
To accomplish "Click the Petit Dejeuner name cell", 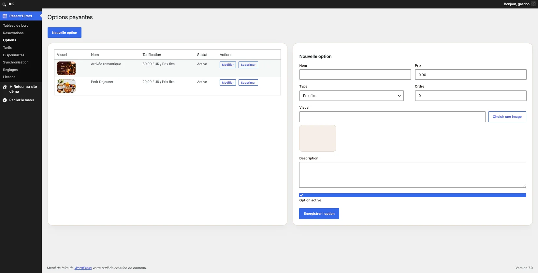I will tap(102, 82).
